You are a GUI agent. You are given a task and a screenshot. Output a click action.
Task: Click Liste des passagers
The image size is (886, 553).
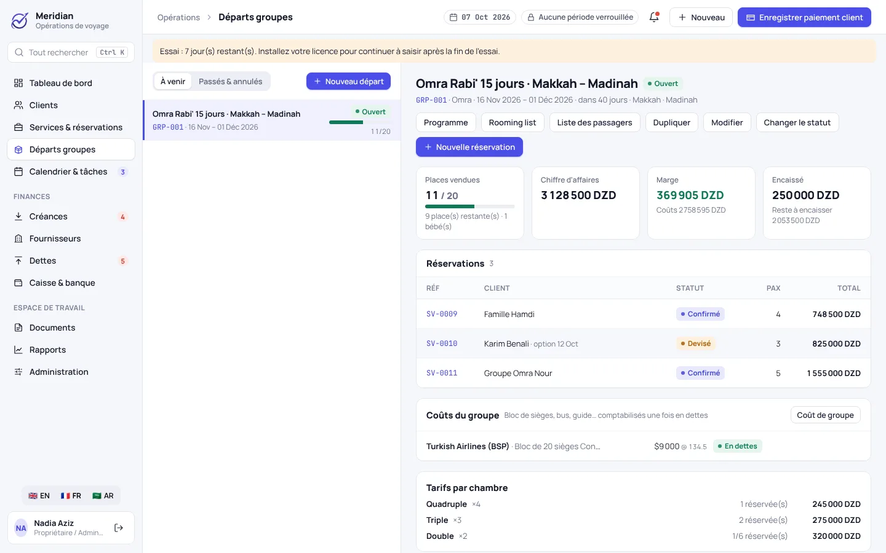click(x=594, y=122)
